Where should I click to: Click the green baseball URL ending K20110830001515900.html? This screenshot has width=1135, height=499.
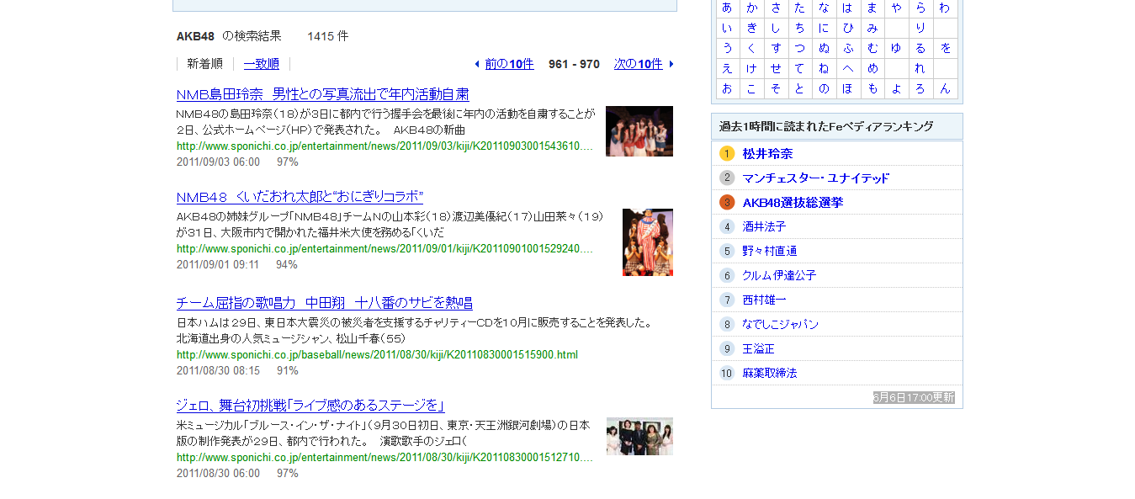pos(377,354)
